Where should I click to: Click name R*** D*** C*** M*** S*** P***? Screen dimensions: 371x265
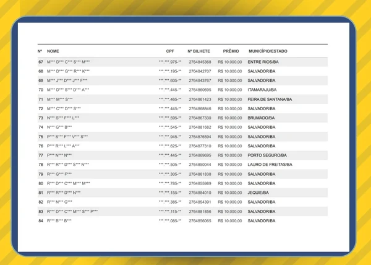pos(72,212)
